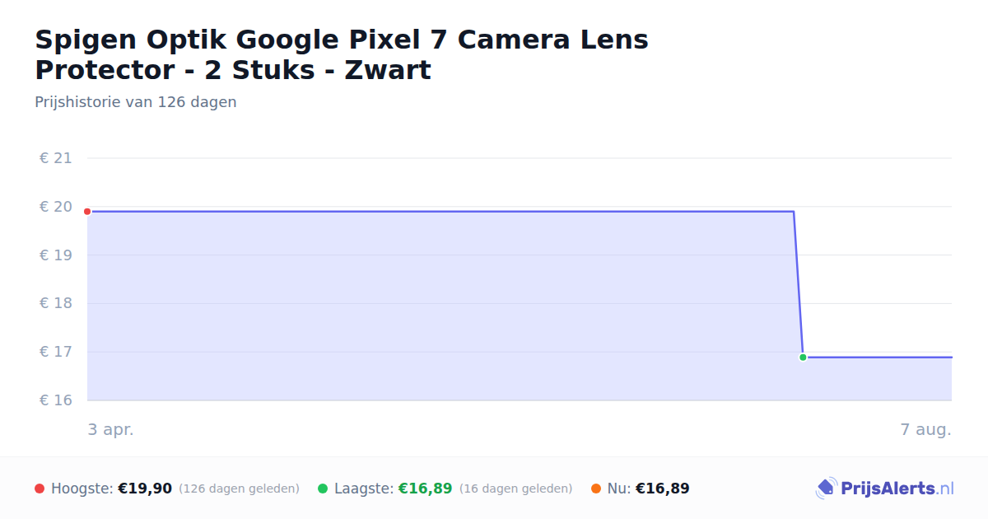
Task: Click the green lowest price €16,89 value
Action: [426, 489]
